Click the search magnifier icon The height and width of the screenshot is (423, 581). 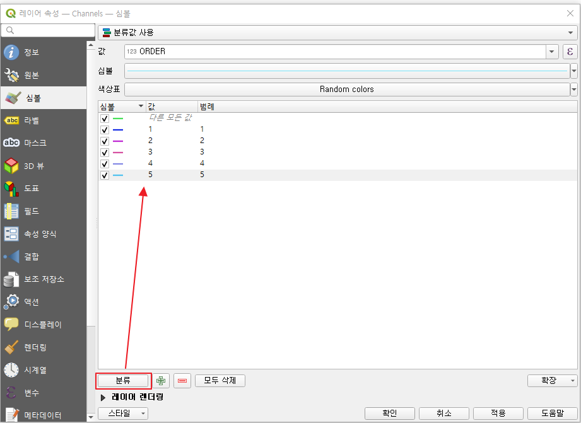click(x=10, y=30)
